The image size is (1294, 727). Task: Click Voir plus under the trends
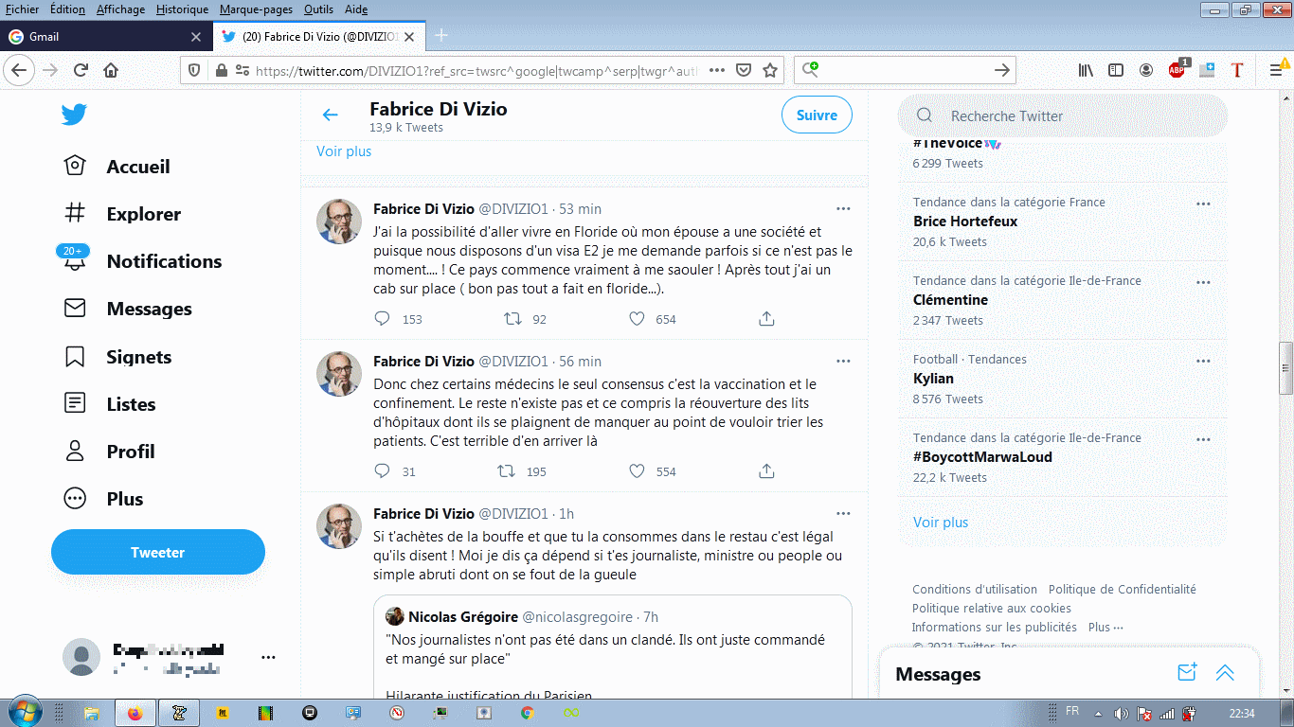point(941,523)
